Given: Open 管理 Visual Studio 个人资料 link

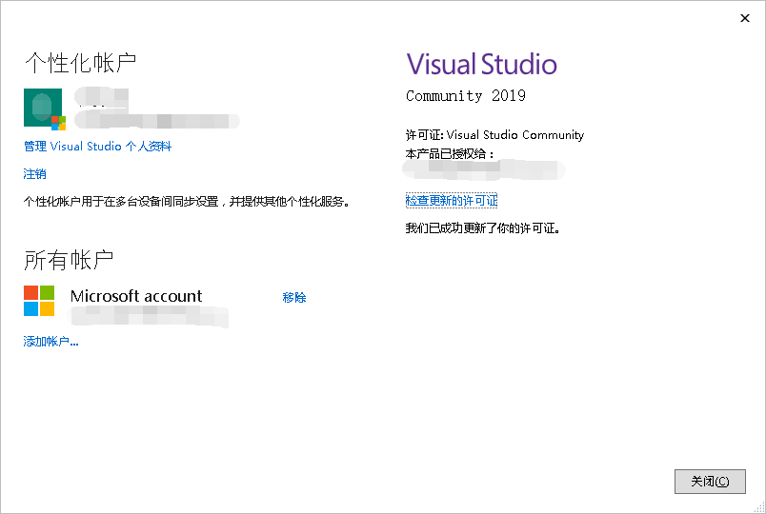Looking at the screenshot, I should click(97, 147).
